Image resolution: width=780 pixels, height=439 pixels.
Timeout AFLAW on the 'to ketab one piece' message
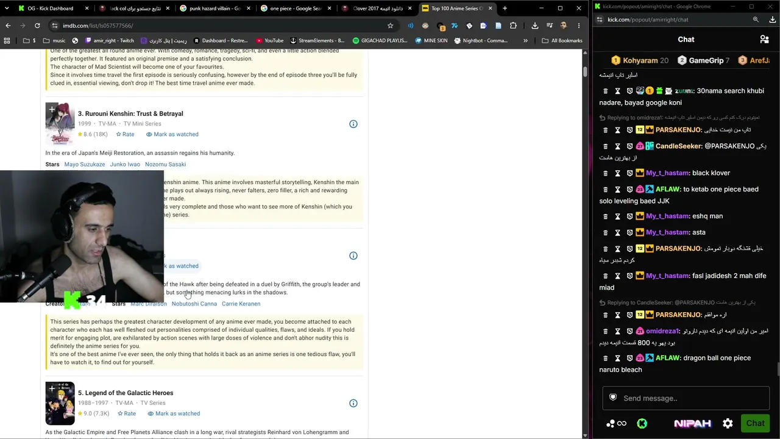coord(617,190)
